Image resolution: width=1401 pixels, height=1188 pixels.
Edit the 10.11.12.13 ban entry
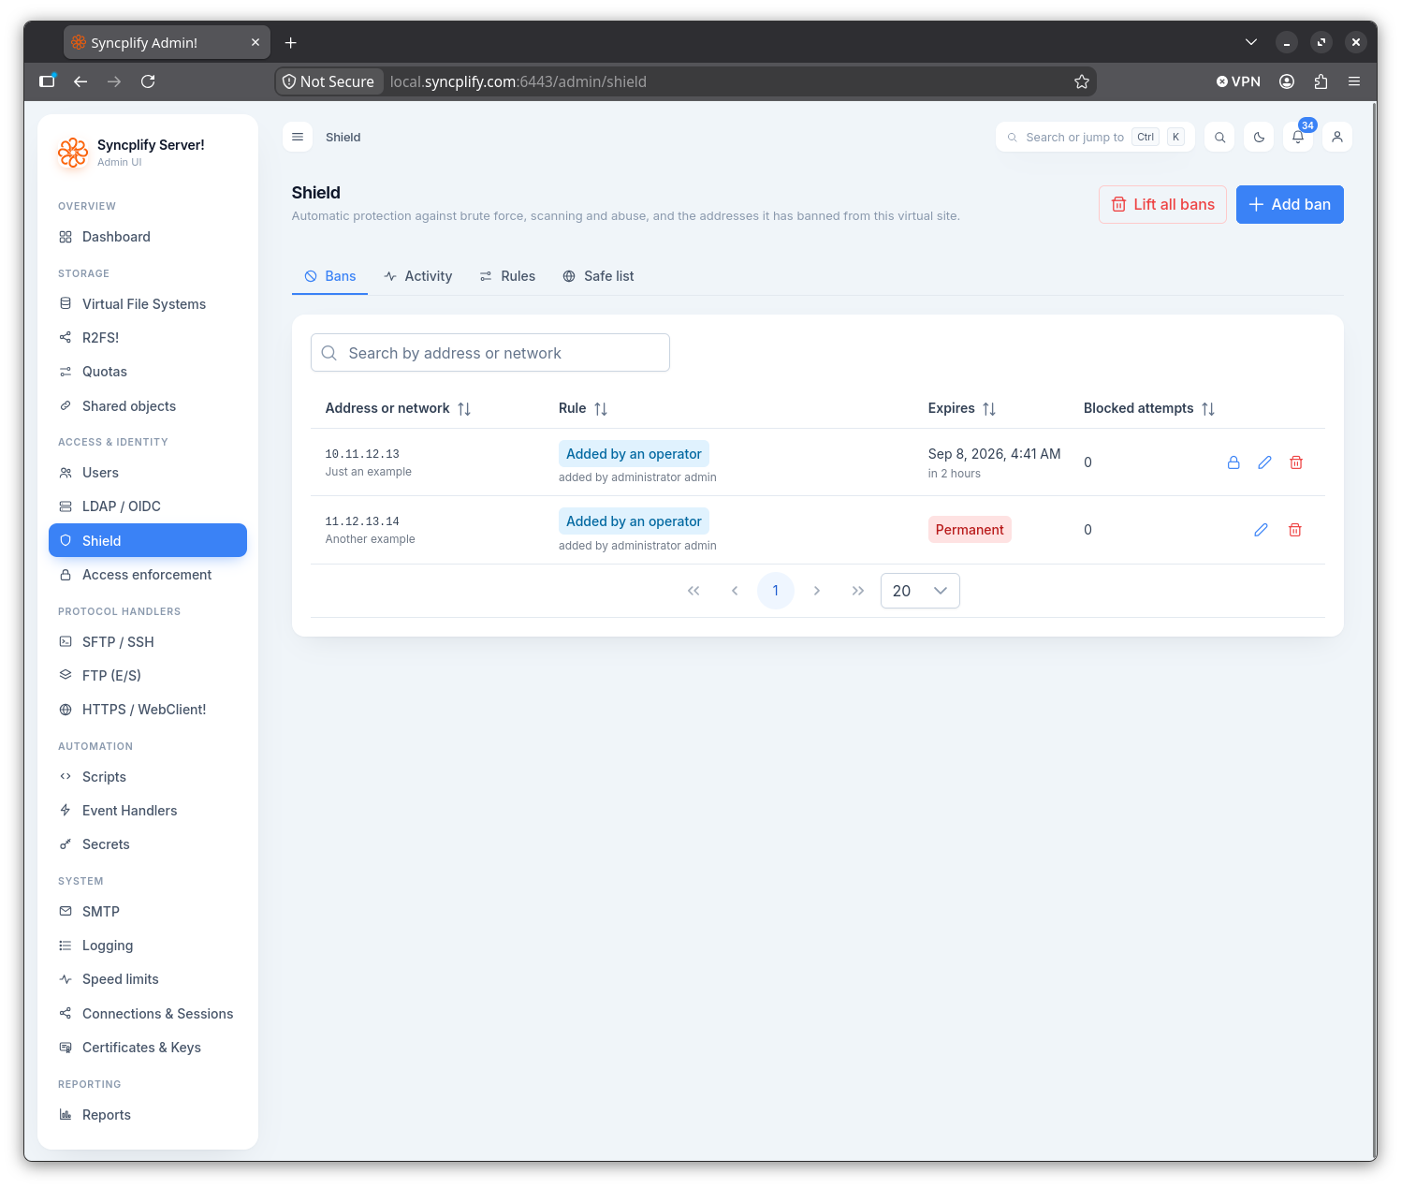(1264, 462)
